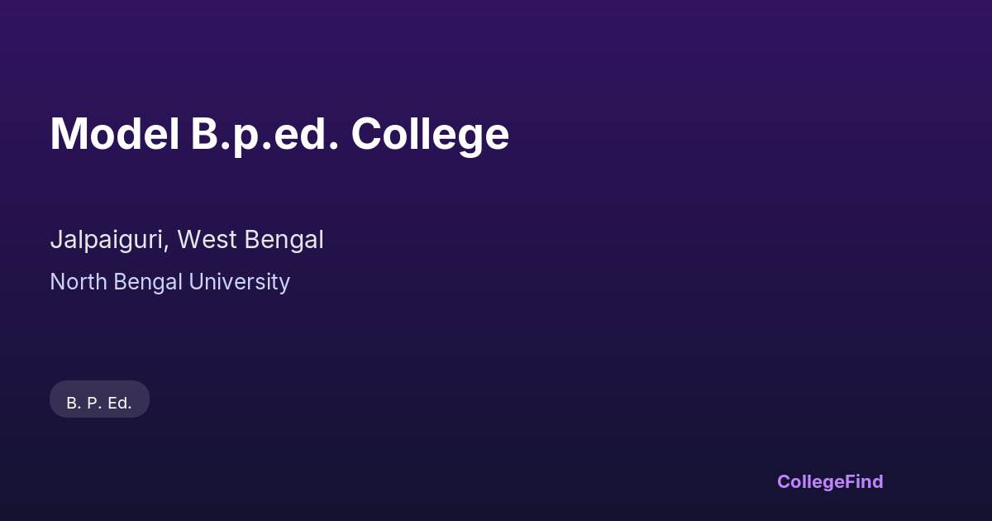Screen dimensions: 992x521
Task: Click the word "Model" in the title
Action: pos(115,134)
